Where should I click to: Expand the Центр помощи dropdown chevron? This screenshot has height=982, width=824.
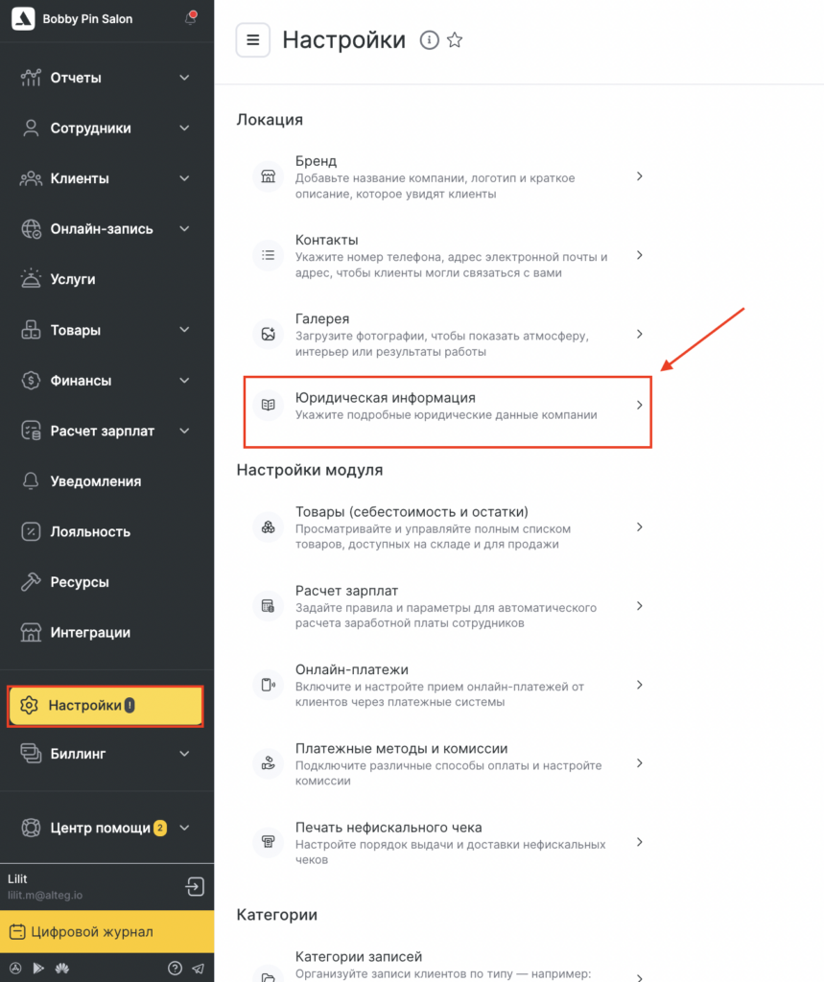point(184,828)
